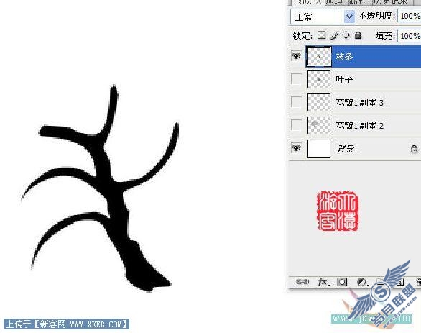The image size is (421, 333).
Task: Toggle lock transparent pixels icon
Action: coord(321,35)
